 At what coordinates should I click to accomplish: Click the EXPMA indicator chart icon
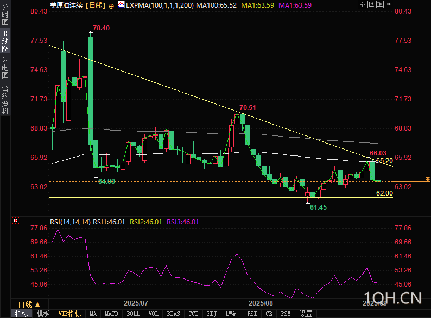(x=121, y=5)
